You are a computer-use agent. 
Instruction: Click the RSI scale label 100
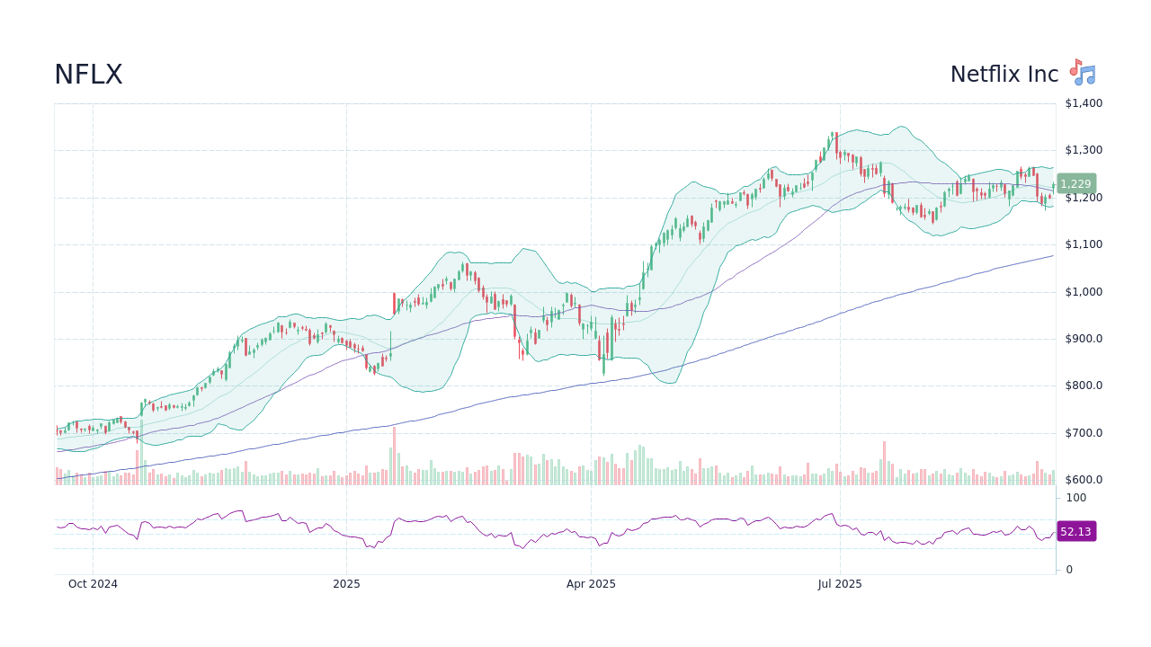[1076, 498]
